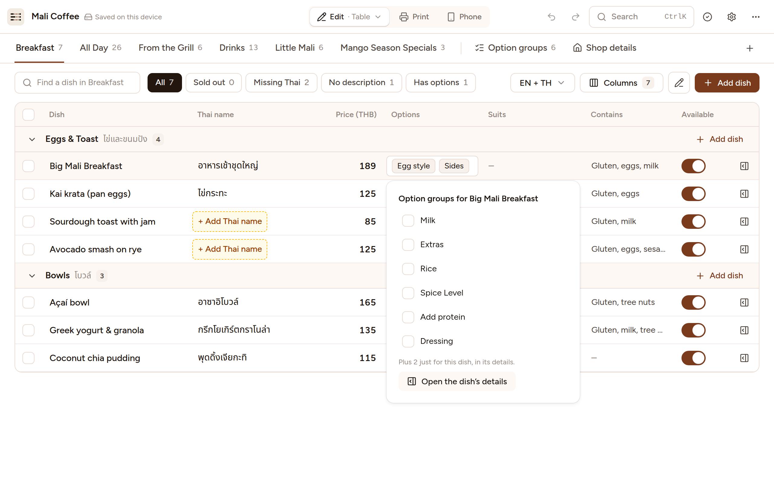
Task: Select the Kai krata row checkbox
Action: click(28, 194)
